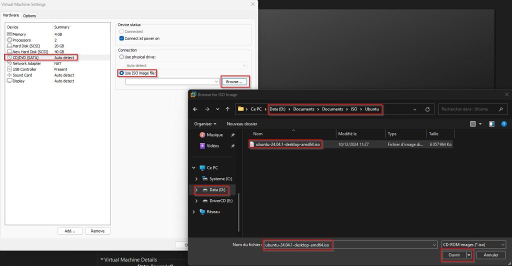The width and height of the screenshot is (512, 266).
Task: Select CD/DVD (SATA) device row
Action: coord(57,57)
